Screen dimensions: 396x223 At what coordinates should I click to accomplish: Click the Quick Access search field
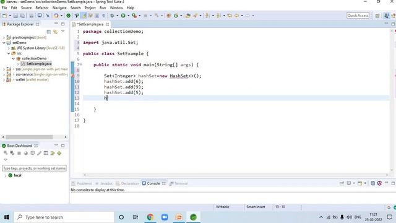pyautogui.click(x=358, y=15)
